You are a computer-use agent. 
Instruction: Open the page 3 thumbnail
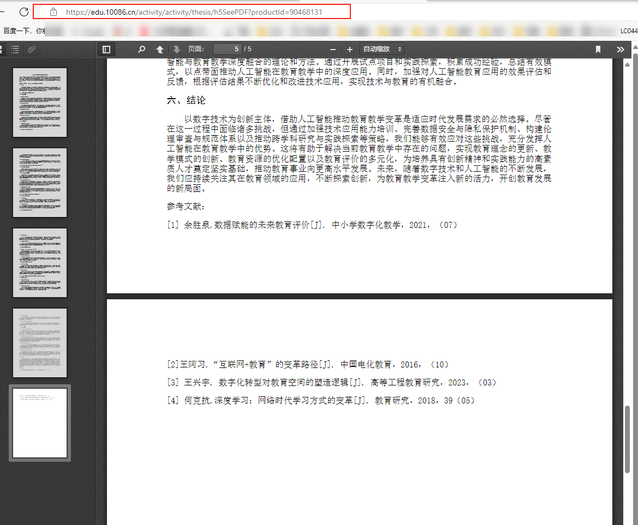pos(40,263)
